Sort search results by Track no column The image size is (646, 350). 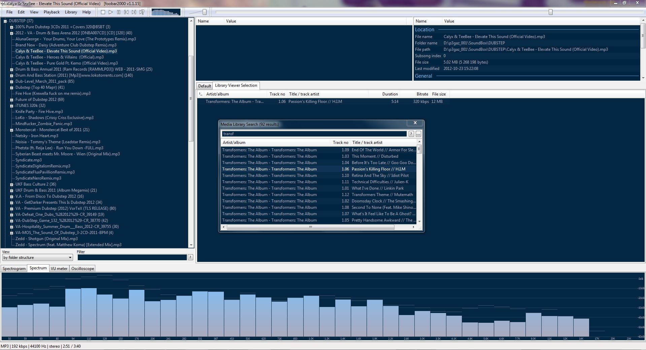(x=340, y=143)
